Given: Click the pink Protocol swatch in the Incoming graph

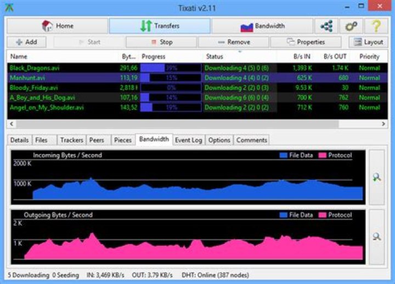Looking at the screenshot, I should [322, 155].
